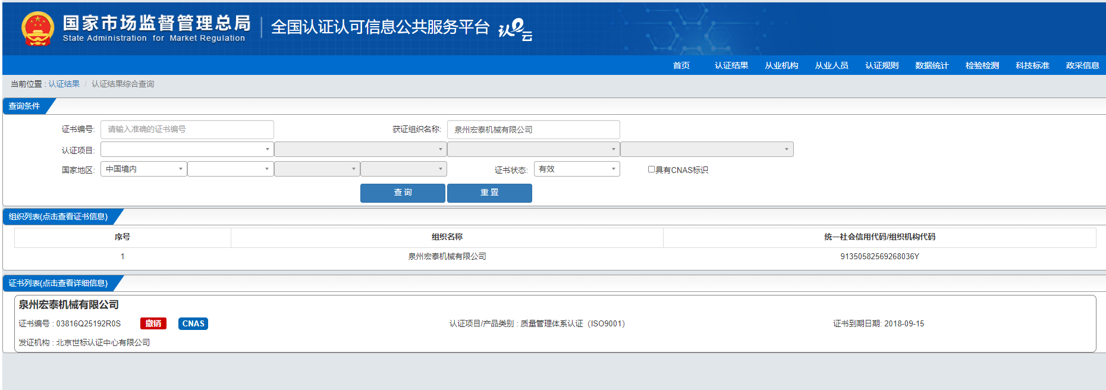This screenshot has height=390, width=1106.
Task: Open the third 国家地区 dropdown
Action: [317, 169]
